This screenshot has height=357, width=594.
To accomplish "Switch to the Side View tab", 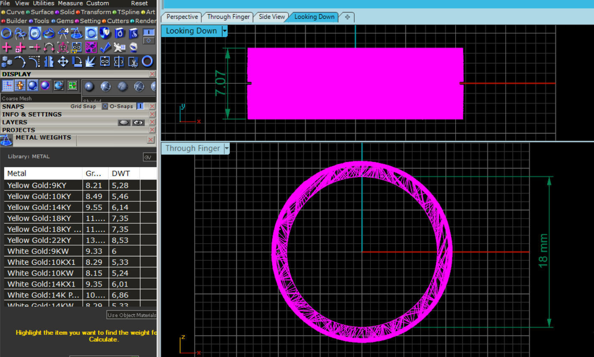I will pos(272,17).
